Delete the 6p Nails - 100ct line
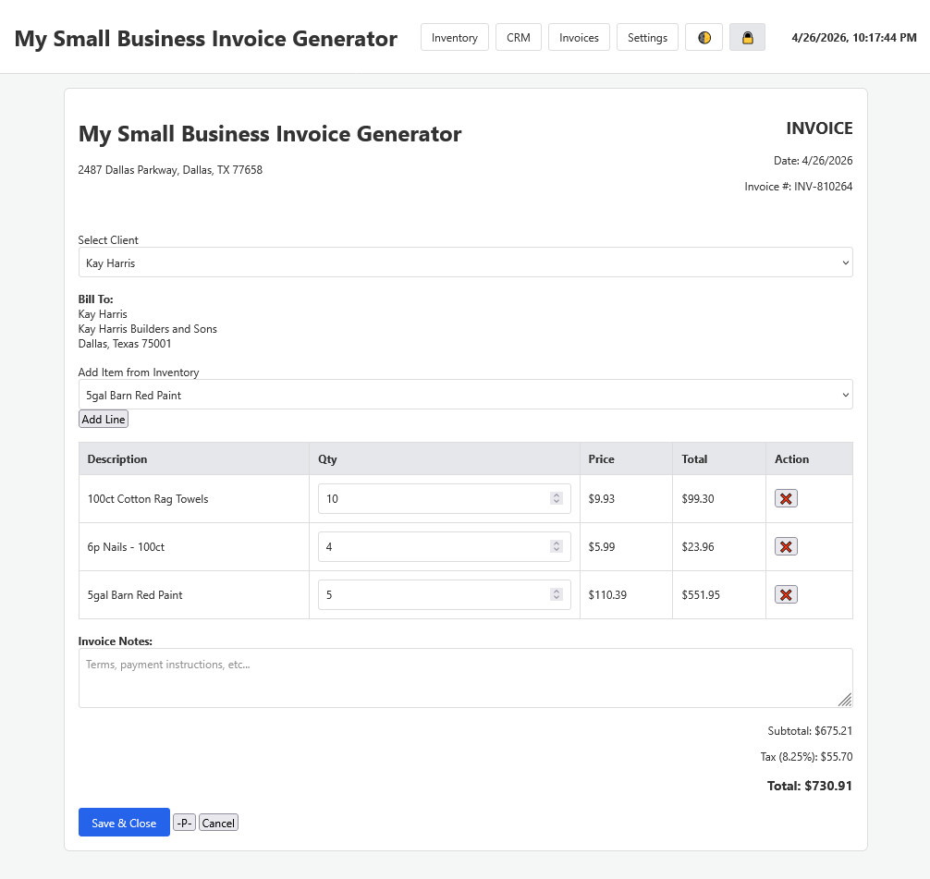Image resolution: width=930 pixels, height=879 pixels. click(x=785, y=546)
